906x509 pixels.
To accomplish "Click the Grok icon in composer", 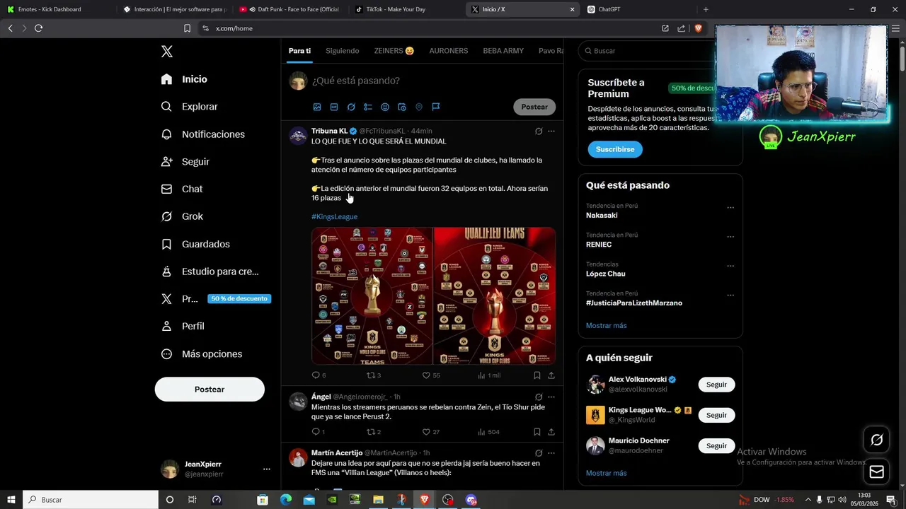I will pos(351,107).
